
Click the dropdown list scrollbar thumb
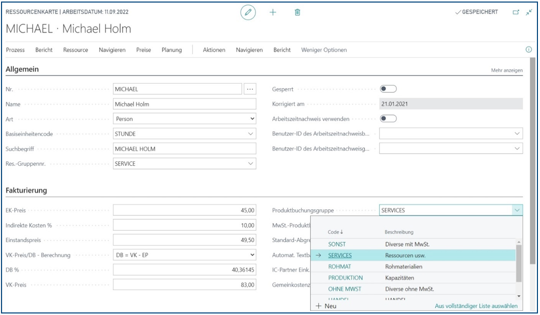(x=519, y=263)
